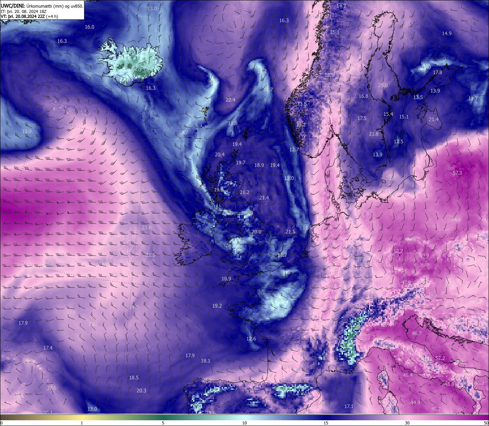Click the map value label '48.8'
The height and width of the screenshot is (426, 489).
[x=449, y=384]
